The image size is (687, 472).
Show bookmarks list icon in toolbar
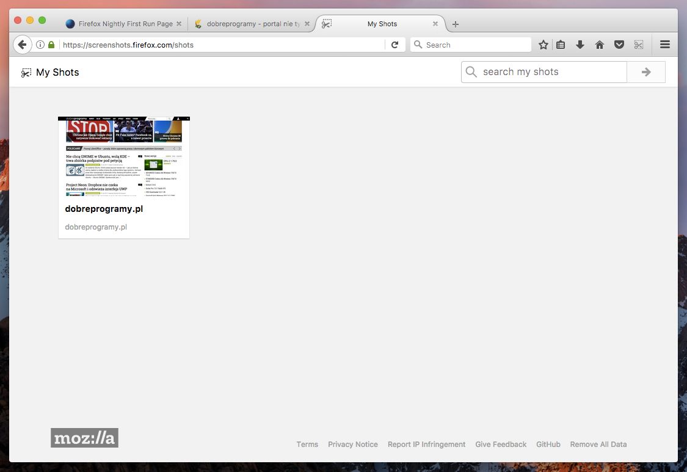[x=561, y=45]
